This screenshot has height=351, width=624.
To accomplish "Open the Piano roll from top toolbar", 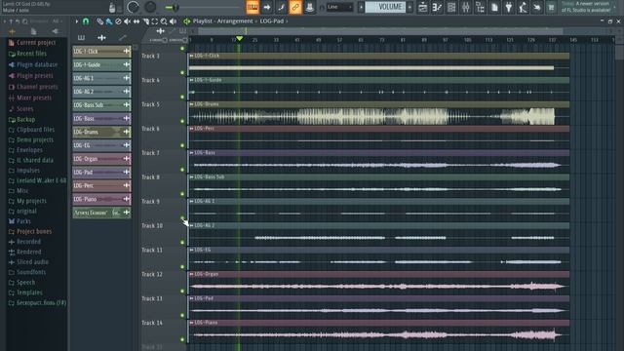I will pos(437,7).
